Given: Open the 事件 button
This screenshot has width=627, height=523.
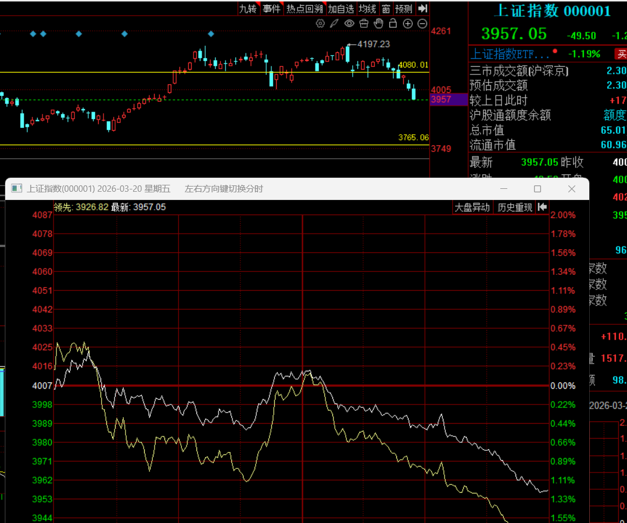Looking at the screenshot, I should [271, 9].
